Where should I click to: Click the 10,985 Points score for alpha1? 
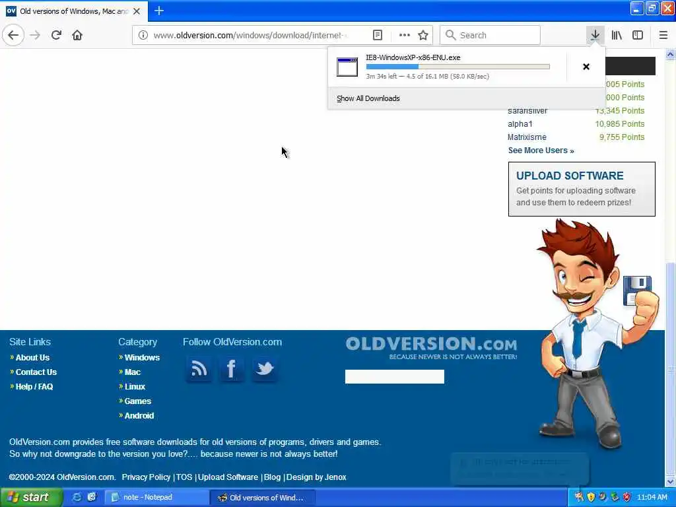[619, 123]
